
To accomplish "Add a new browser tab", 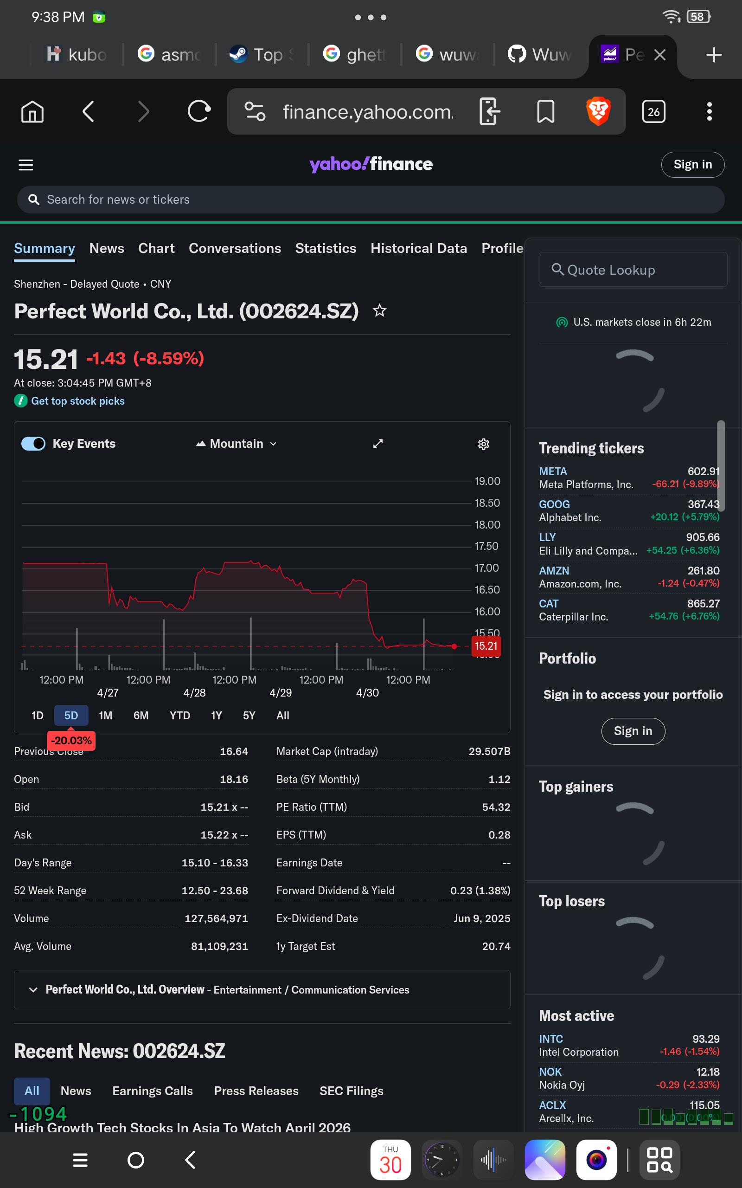I will coord(714,54).
